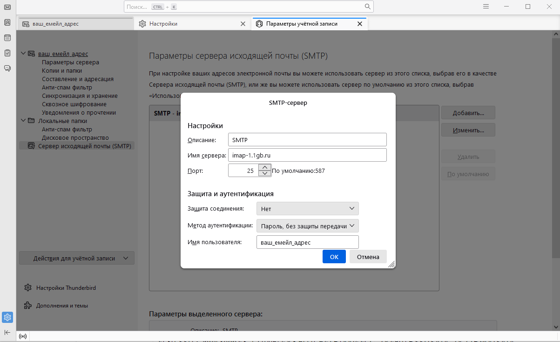Decrease the port number with down arrow

coord(264,173)
